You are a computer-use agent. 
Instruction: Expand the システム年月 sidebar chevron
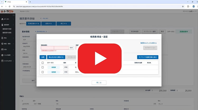coord(13,61)
